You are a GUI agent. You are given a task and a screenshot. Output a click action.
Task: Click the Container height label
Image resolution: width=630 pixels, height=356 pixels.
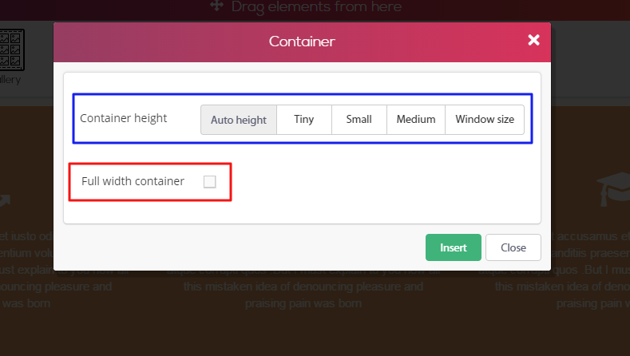coord(123,118)
